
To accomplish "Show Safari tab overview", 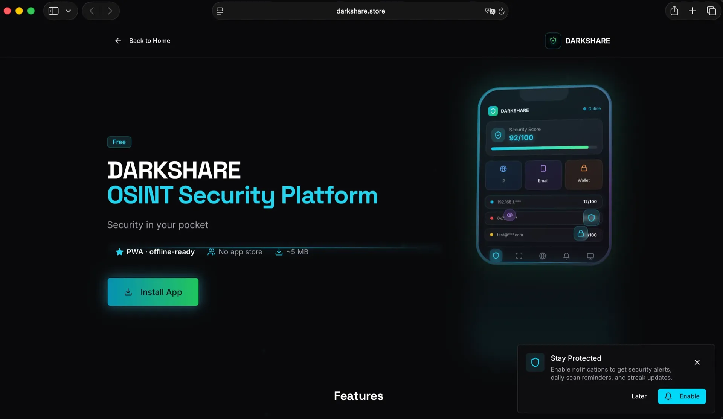I will [x=711, y=11].
